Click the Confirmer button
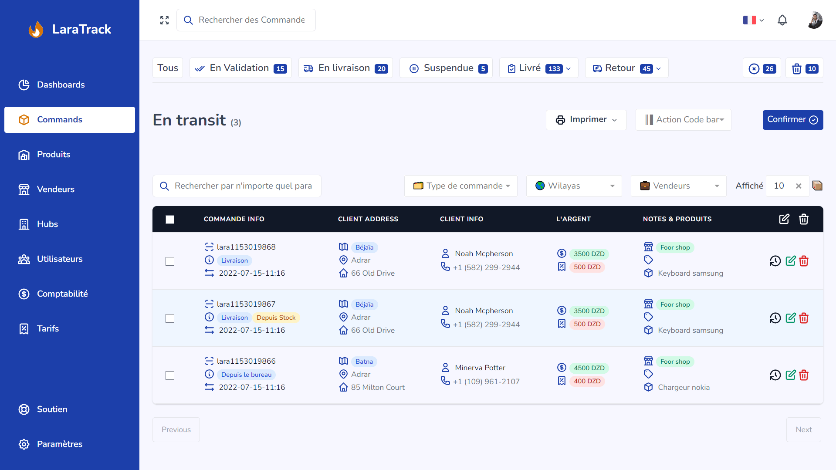836x470 pixels. point(792,119)
